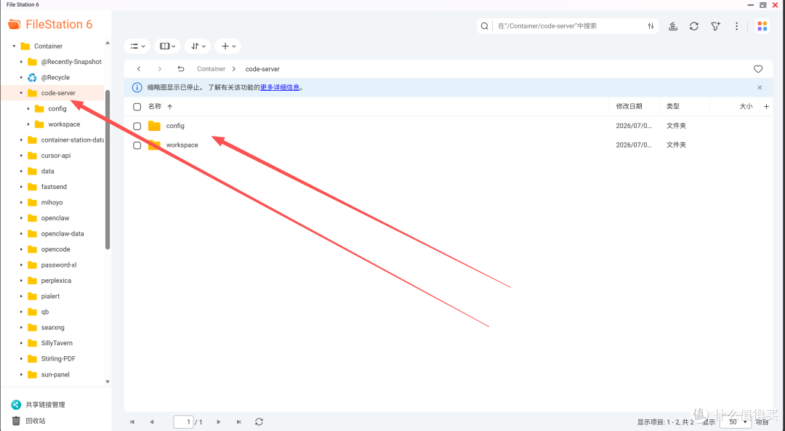Viewport: 785px width, 431px height.
Task: Sort by 类型 column header
Action: coord(673,106)
